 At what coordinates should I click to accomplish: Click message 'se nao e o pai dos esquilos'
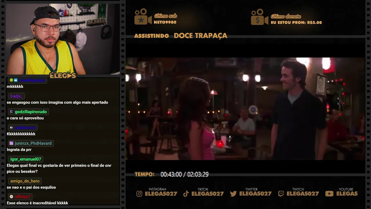(31, 188)
